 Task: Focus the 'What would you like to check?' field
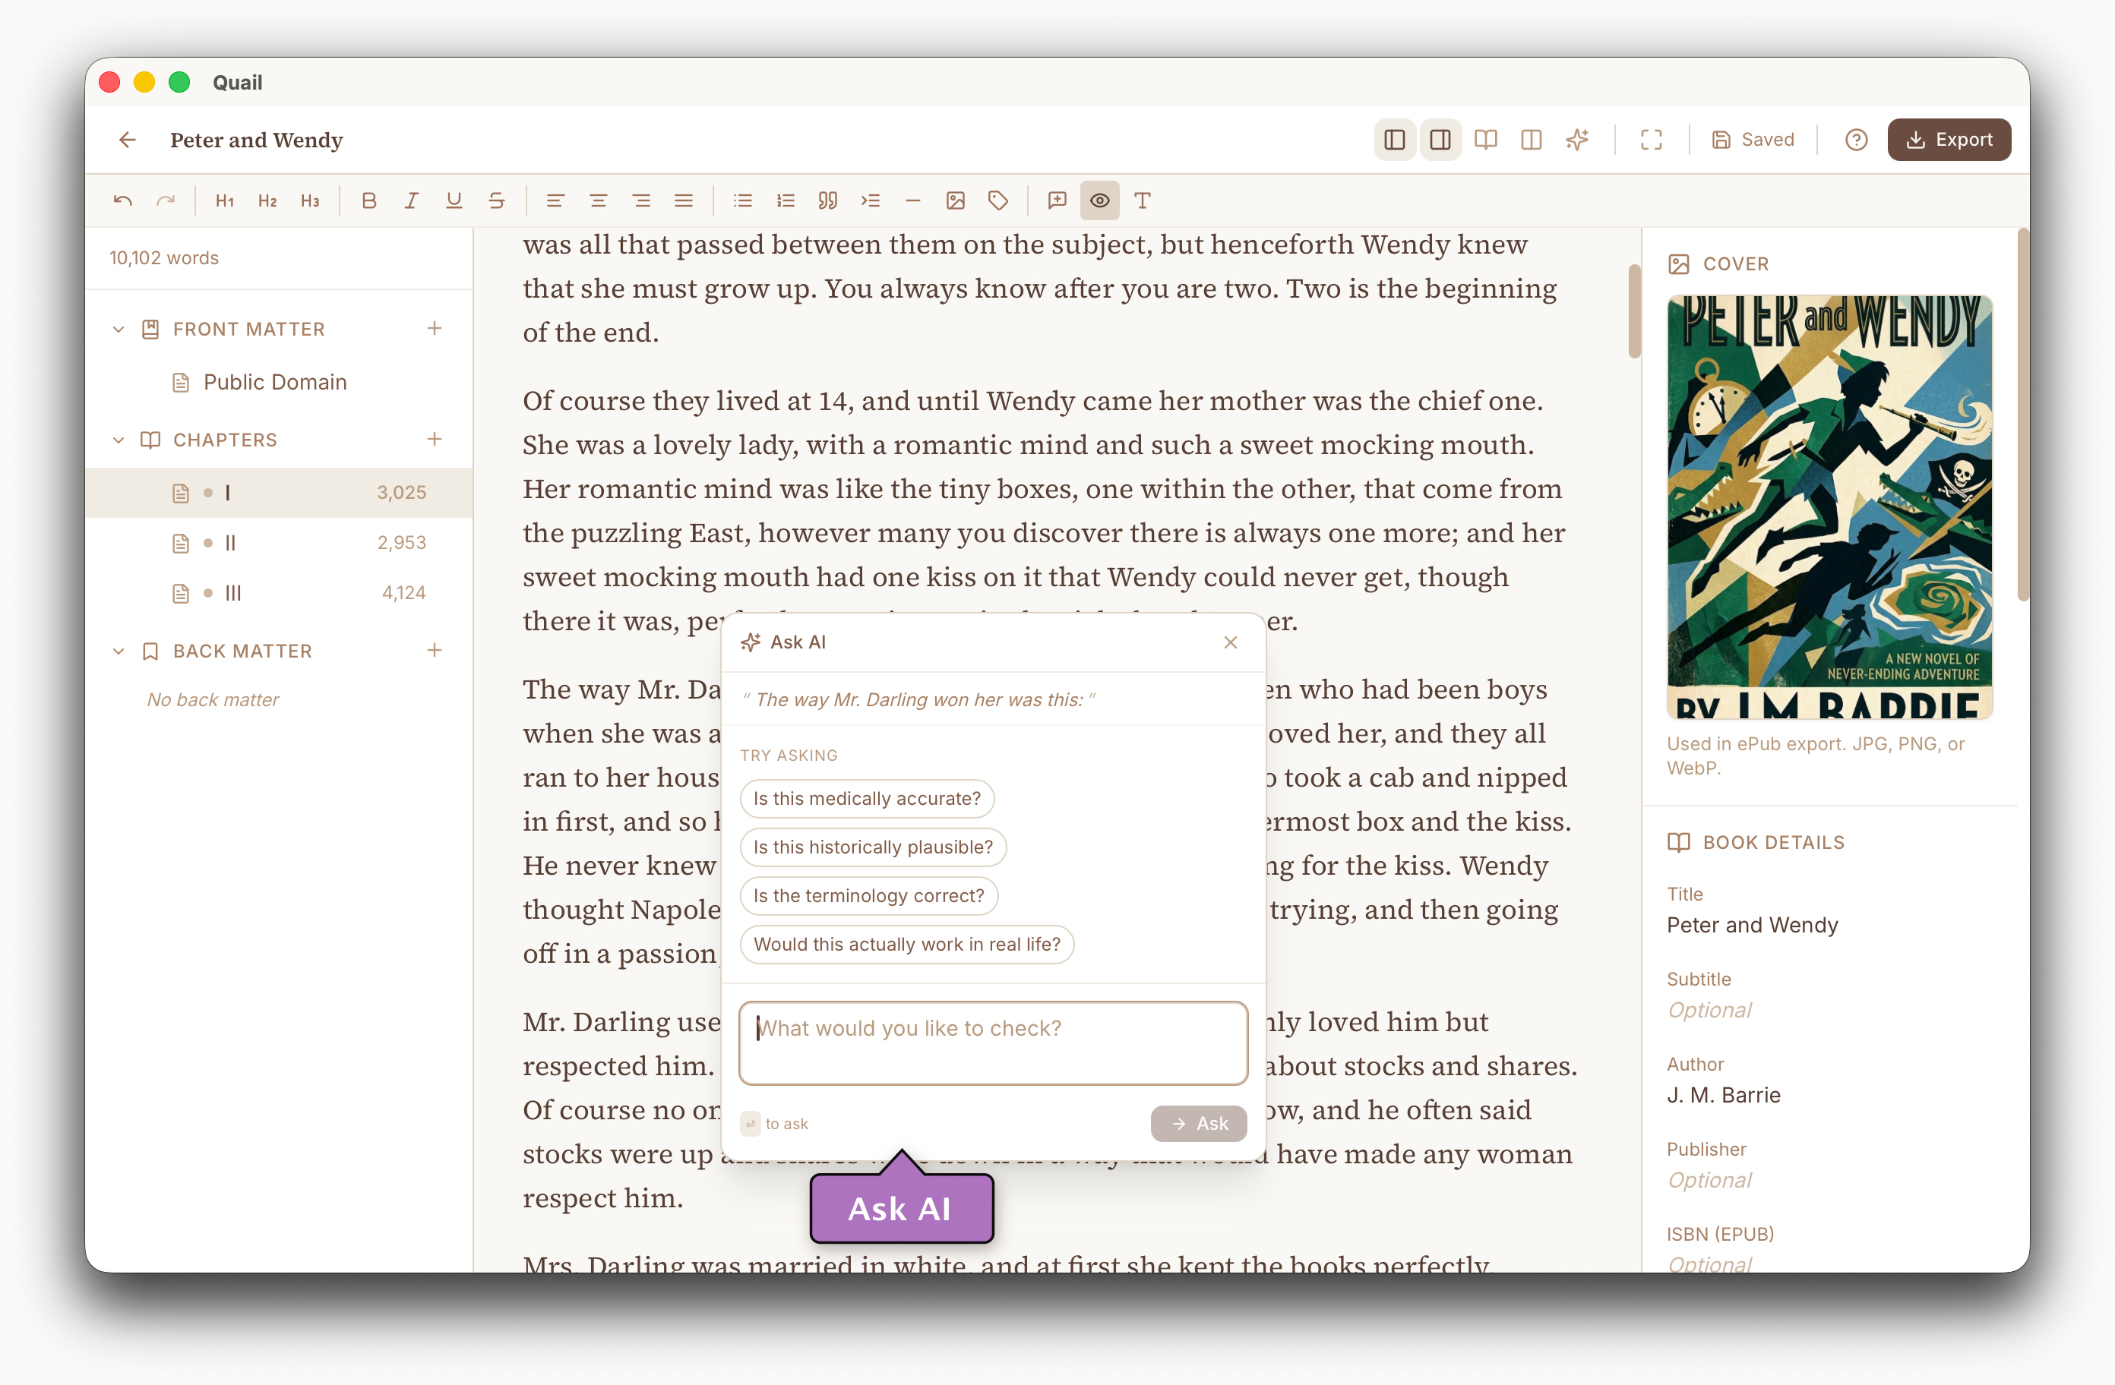coord(993,1043)
